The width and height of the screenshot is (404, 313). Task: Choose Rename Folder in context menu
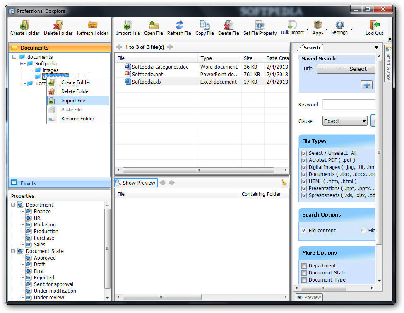click(x=78, y=119)
